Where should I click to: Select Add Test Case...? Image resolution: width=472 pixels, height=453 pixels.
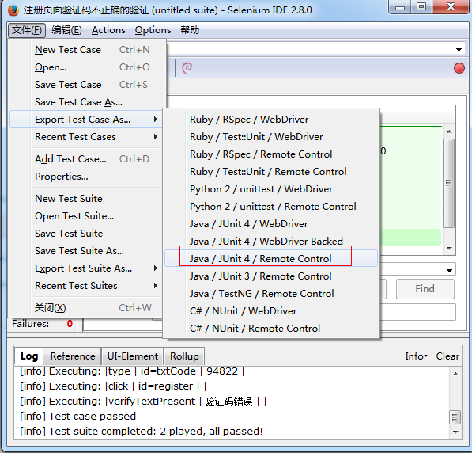(x=87, y=159)
